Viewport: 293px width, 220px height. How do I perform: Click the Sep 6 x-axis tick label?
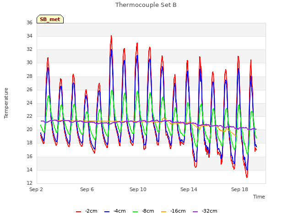[87, 189]
